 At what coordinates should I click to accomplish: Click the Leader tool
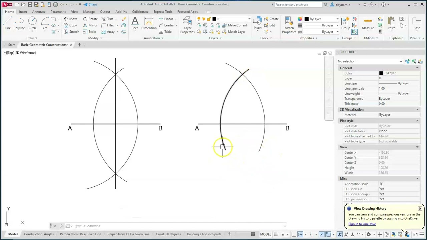166,25
